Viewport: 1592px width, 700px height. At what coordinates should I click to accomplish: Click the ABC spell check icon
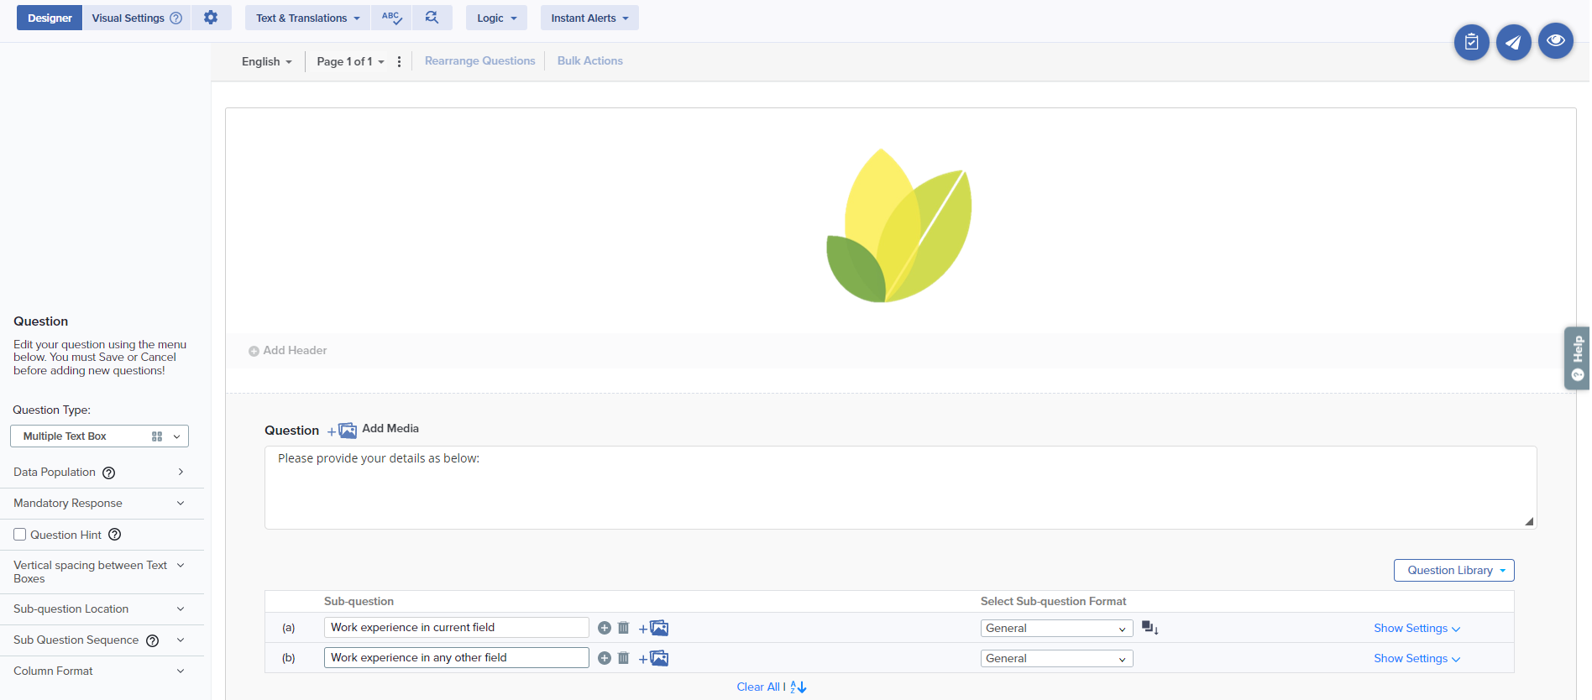(391, 18)
